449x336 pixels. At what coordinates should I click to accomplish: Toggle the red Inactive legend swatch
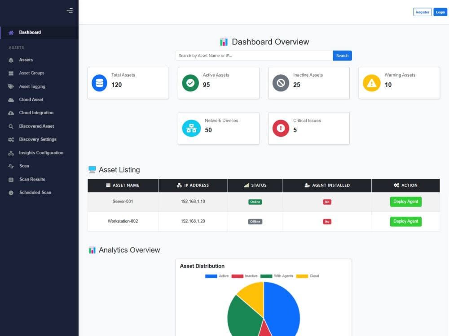238,276
